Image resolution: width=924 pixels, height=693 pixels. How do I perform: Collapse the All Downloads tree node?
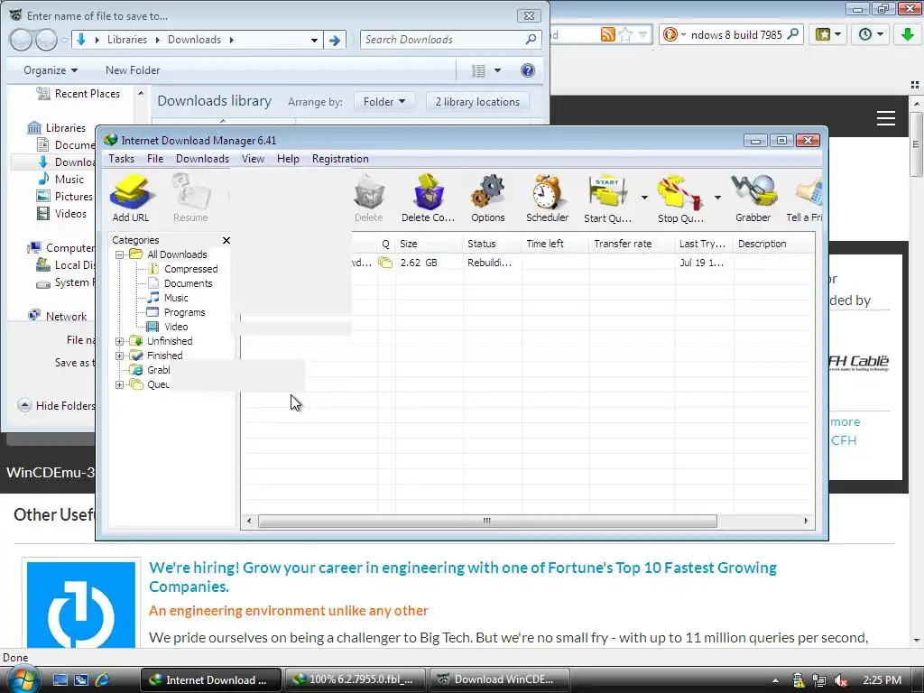(120, 254)
